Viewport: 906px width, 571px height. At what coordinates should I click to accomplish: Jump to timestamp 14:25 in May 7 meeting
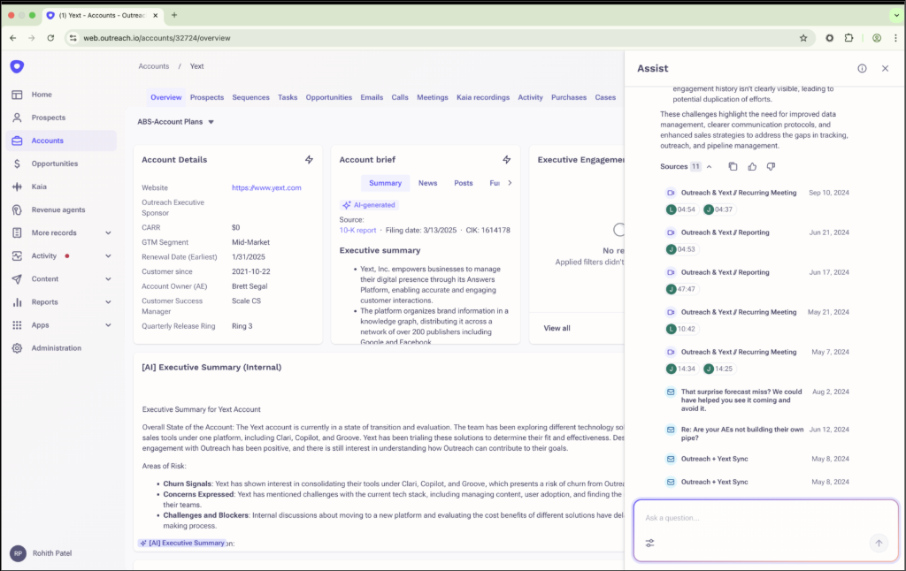point(718,369)
